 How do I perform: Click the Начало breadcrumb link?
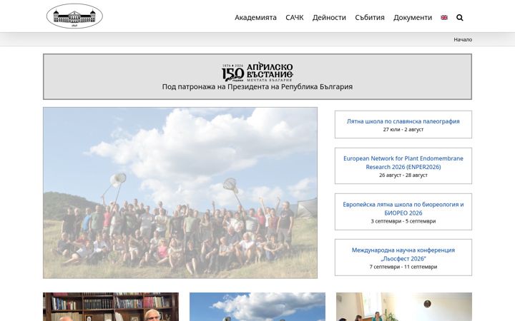(463, 40)
